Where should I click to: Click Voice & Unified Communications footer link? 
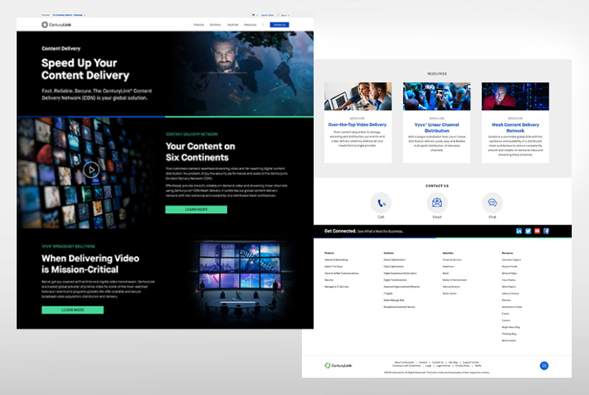pos(341,273)
